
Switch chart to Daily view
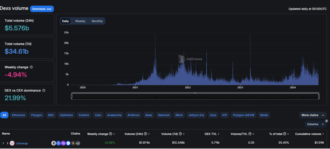[x=65, y=21]
